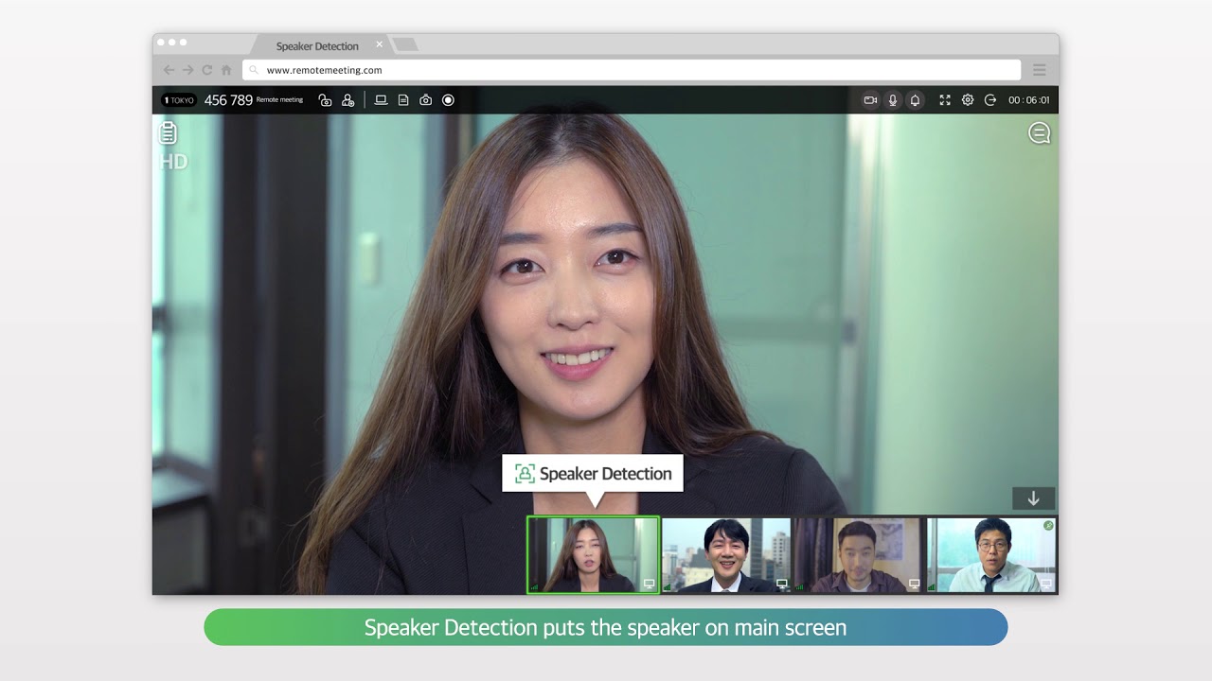Image resolution: width=1212 pixels, height=681 pixels.
Task: Open document sharing from the toolbar
Action: click(x=403, y=100)
